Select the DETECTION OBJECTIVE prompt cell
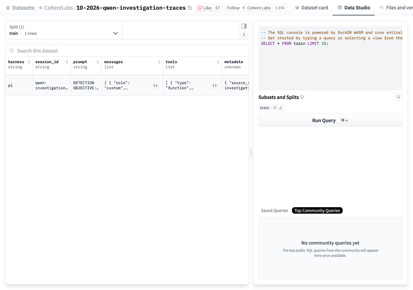 coord(86,85)
